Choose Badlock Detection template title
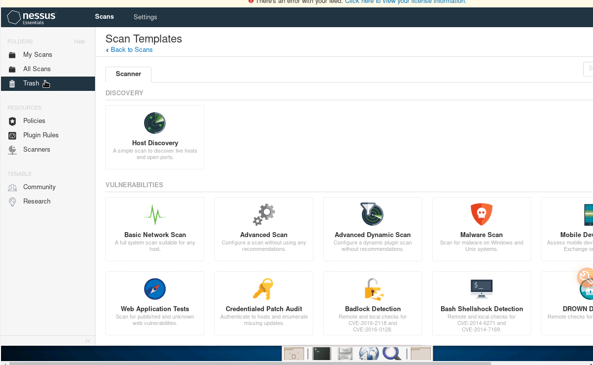 click(373, 309)
